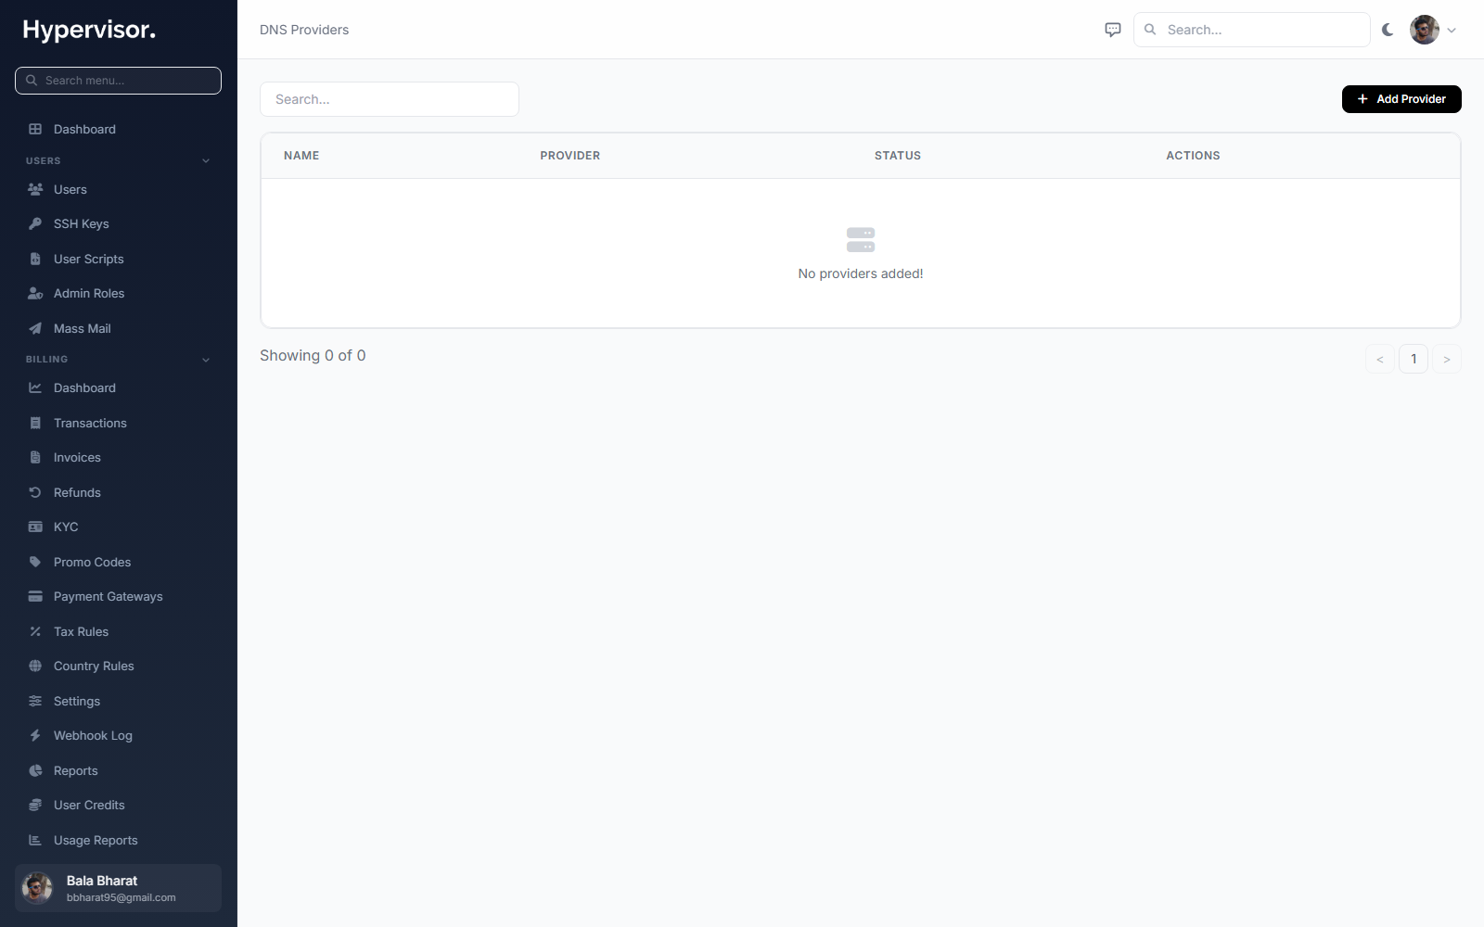Collapse the USERS sidebar section
Viewport: 1484px width, 927px height.
[x=206, y=160]
